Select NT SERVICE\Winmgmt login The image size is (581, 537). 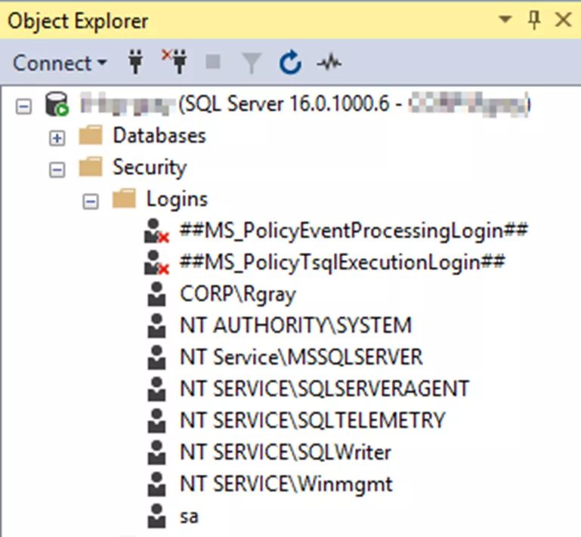pos(286,485)
